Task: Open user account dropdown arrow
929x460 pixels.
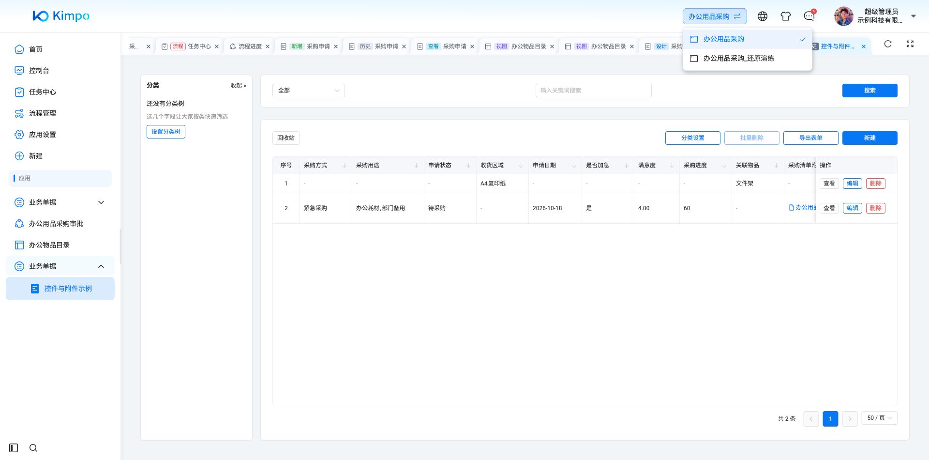Action: (914, 16)
